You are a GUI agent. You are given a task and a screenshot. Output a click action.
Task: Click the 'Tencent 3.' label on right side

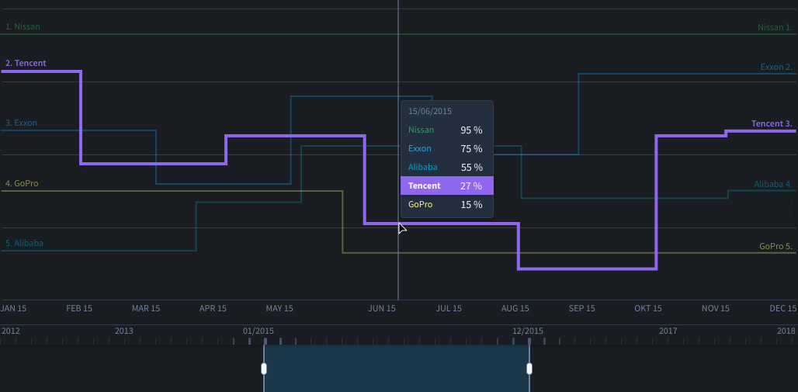(771, 124)
